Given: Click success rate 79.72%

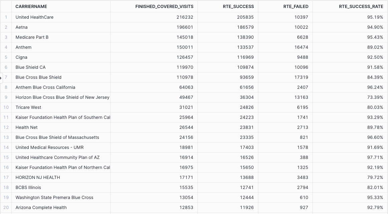Looking at the screenshot, I should tap(375, 177).
